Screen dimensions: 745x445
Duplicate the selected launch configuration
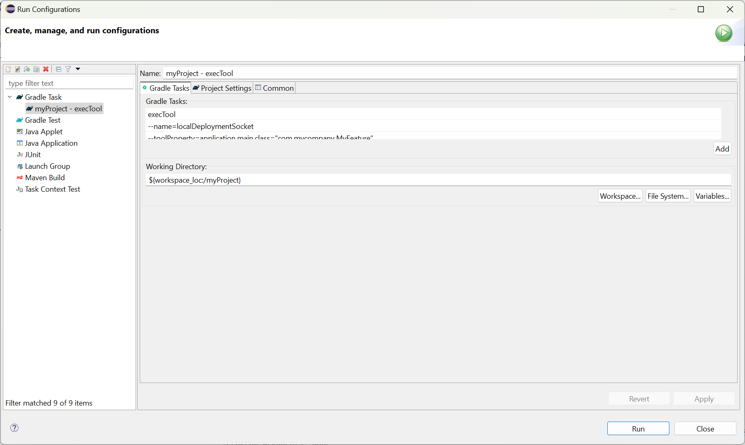click(x=37, y=69)
